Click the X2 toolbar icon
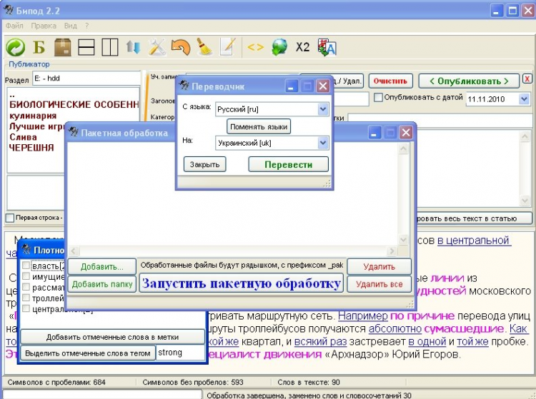The height and width of the screenshot is (399, 536). pos(302,47)
